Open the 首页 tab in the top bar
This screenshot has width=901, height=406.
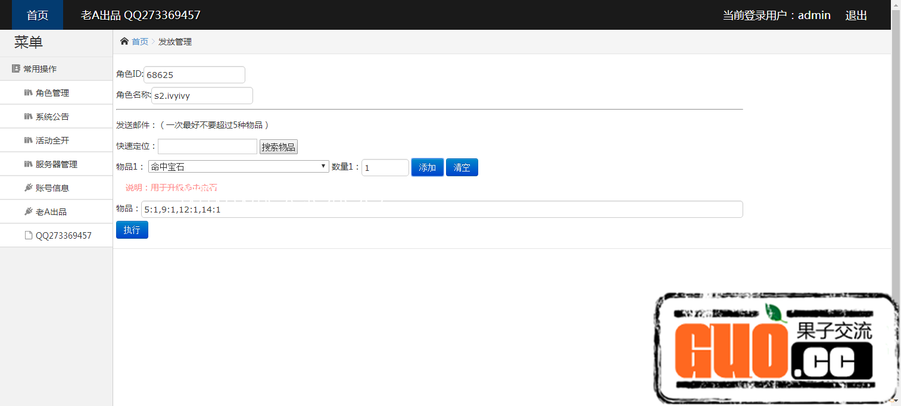38,15
